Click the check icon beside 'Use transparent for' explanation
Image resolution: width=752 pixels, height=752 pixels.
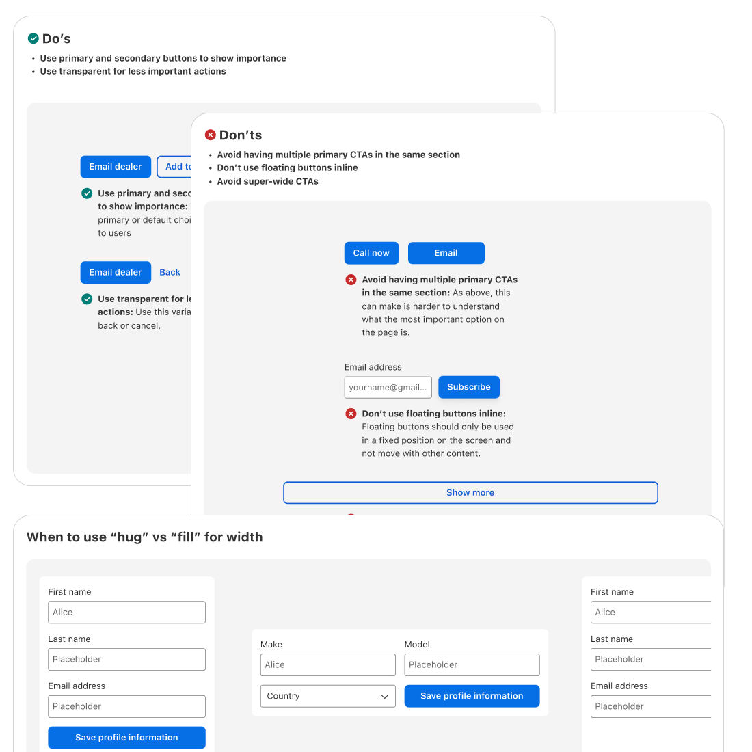[x=87, y=299]
